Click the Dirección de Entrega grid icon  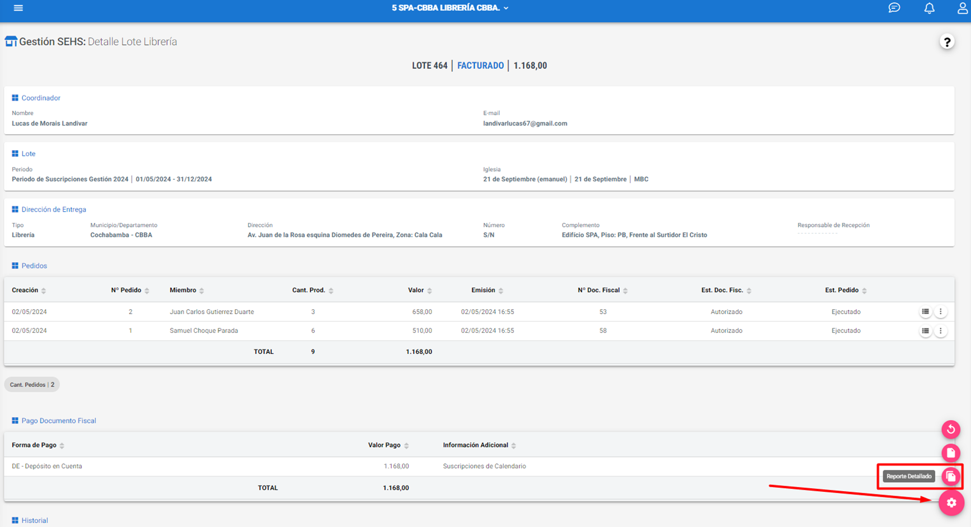click(15, 209)
